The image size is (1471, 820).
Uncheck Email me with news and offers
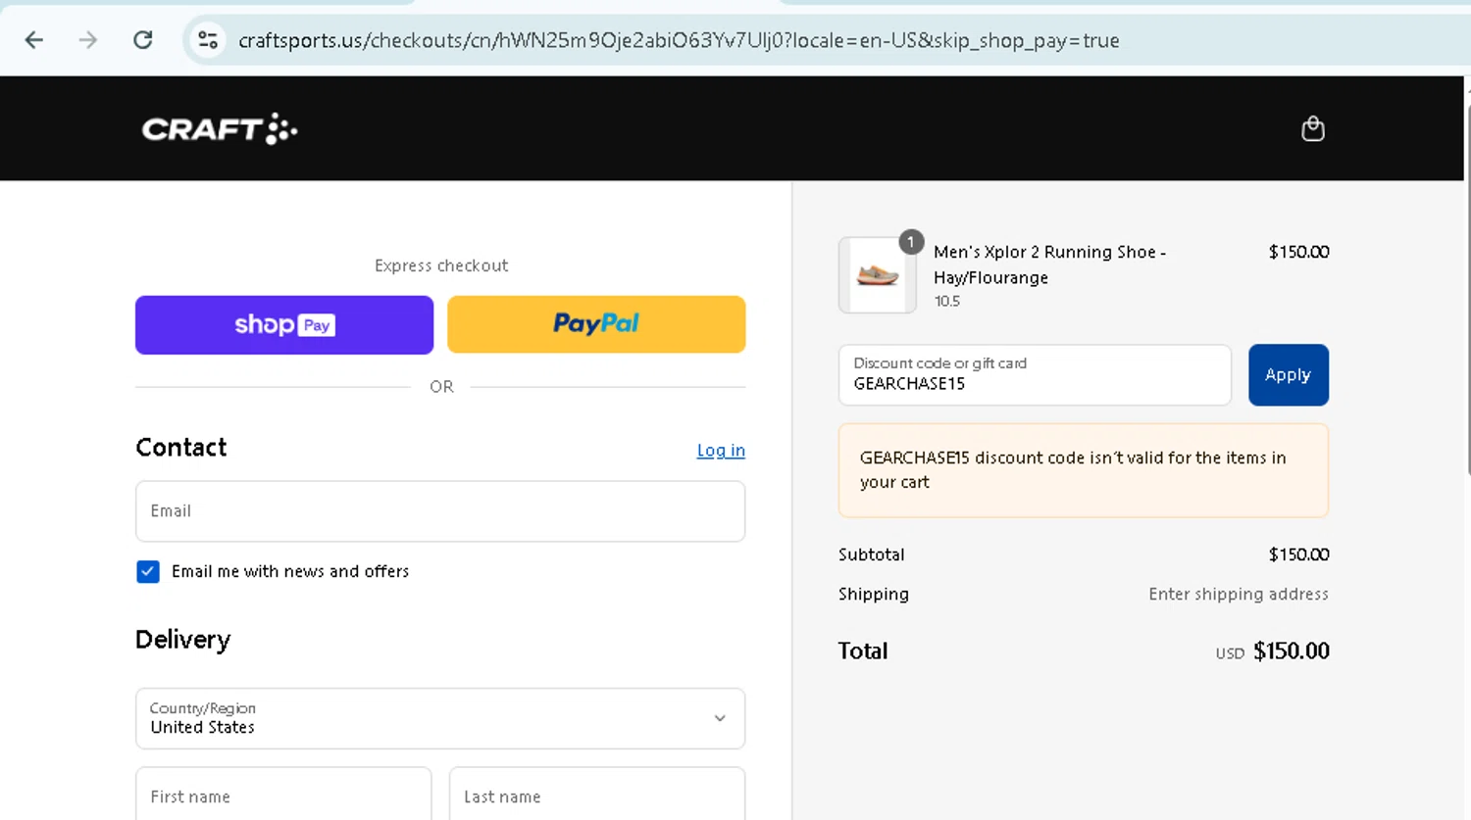click(x=148, y=571)
